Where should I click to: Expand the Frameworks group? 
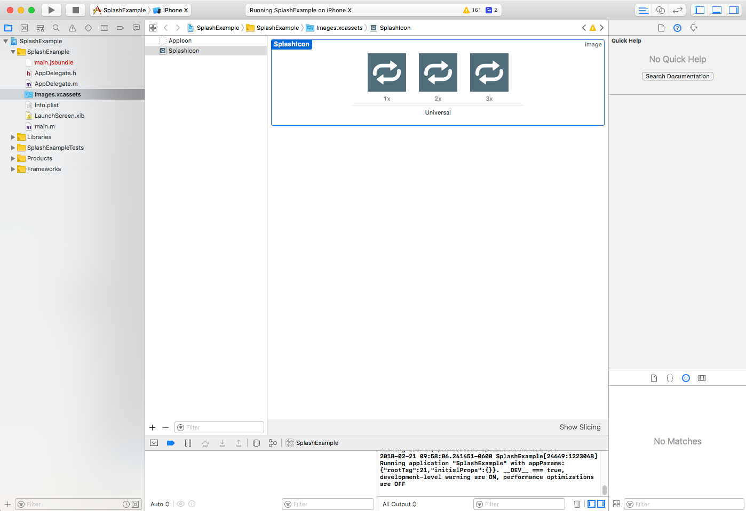13,169
